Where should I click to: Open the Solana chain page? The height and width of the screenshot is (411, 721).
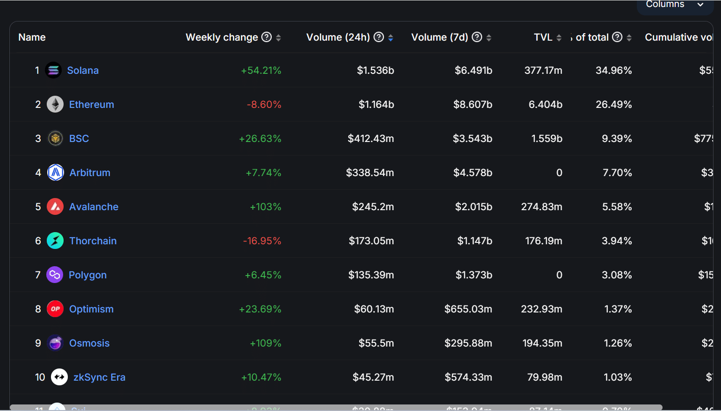(83, 70)
